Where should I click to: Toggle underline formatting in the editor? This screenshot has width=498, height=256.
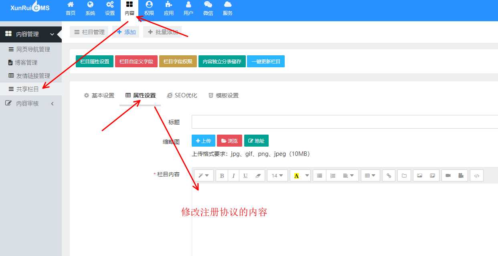245,175
